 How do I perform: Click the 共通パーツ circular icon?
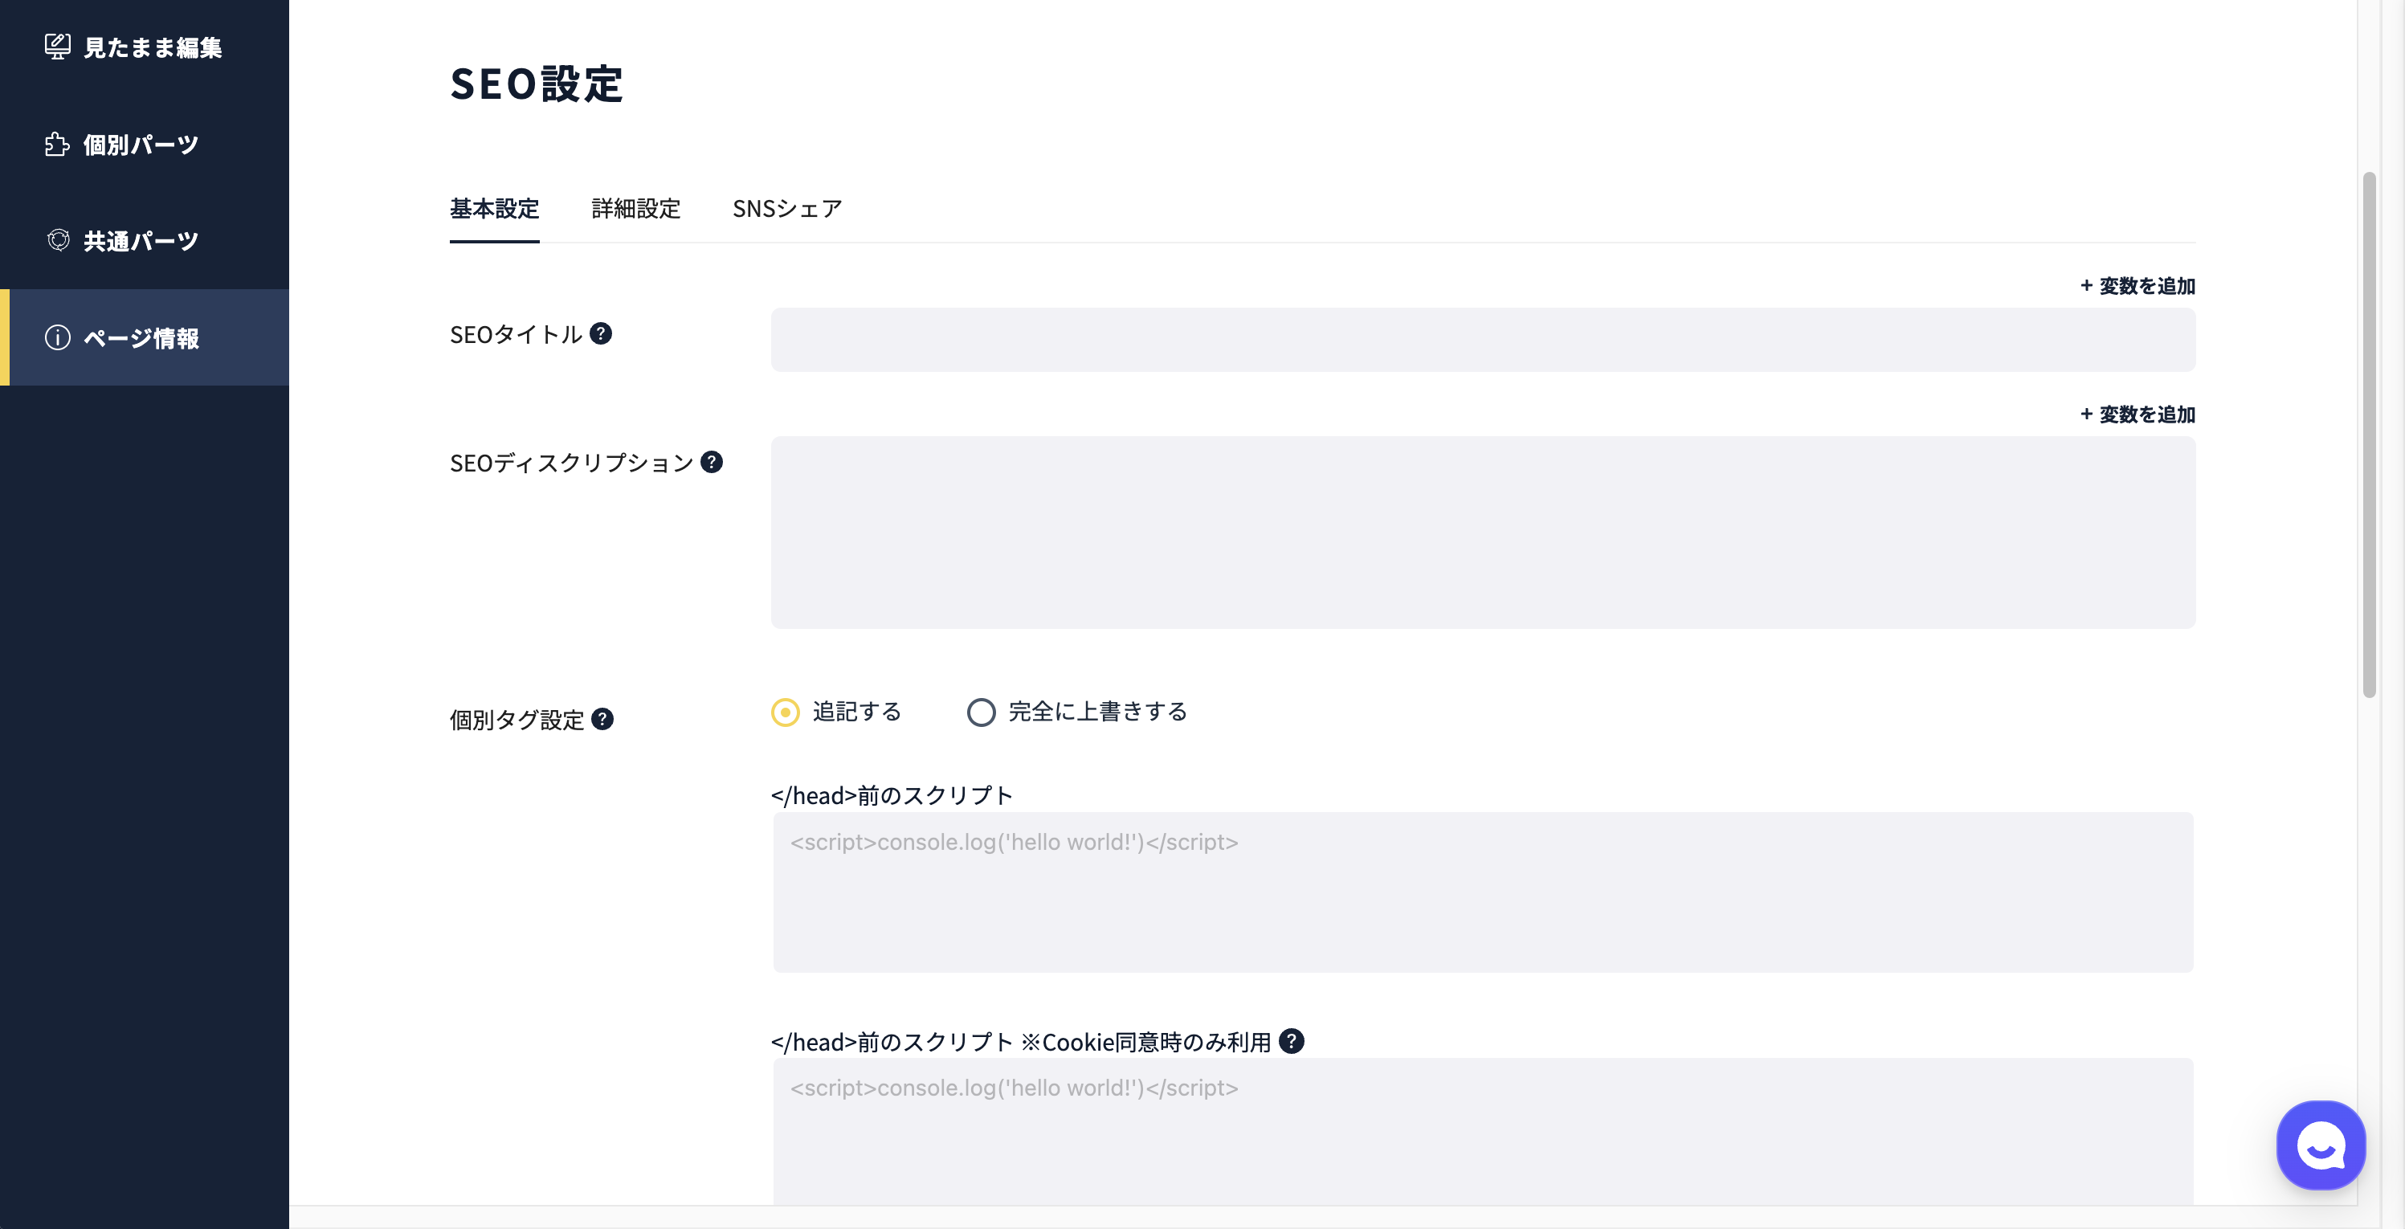point(58,240)
